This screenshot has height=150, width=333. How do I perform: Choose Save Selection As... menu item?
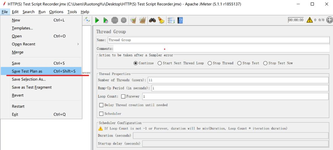coord(41,79)
